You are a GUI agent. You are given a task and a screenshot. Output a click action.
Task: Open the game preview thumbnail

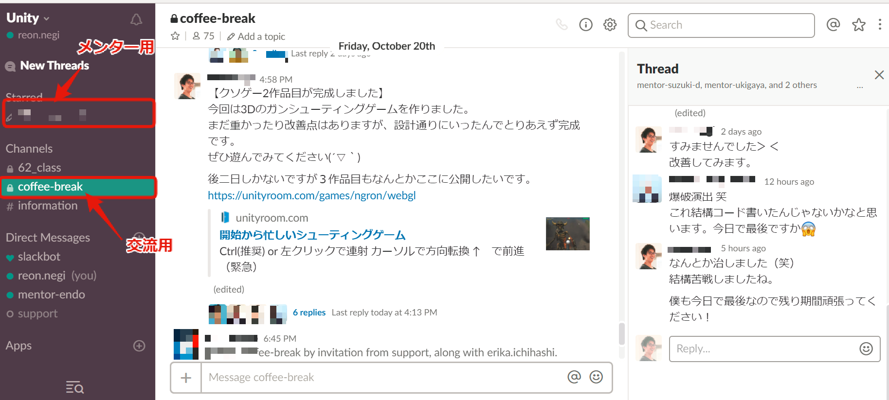[567, 234]
